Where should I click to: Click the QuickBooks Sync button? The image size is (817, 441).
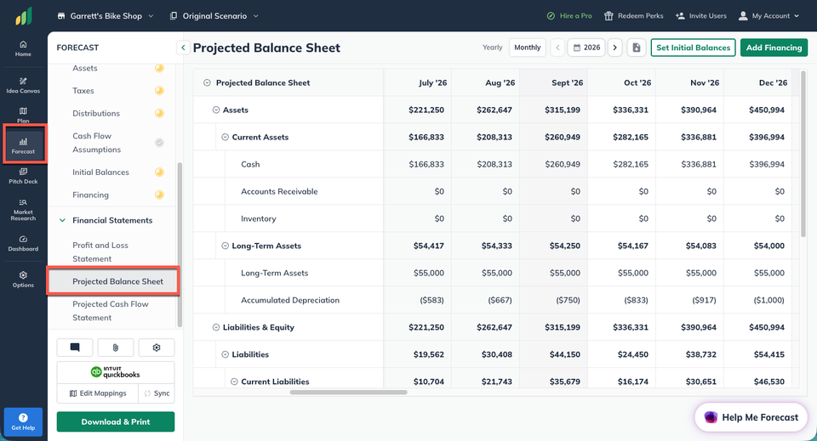[157, 393]
